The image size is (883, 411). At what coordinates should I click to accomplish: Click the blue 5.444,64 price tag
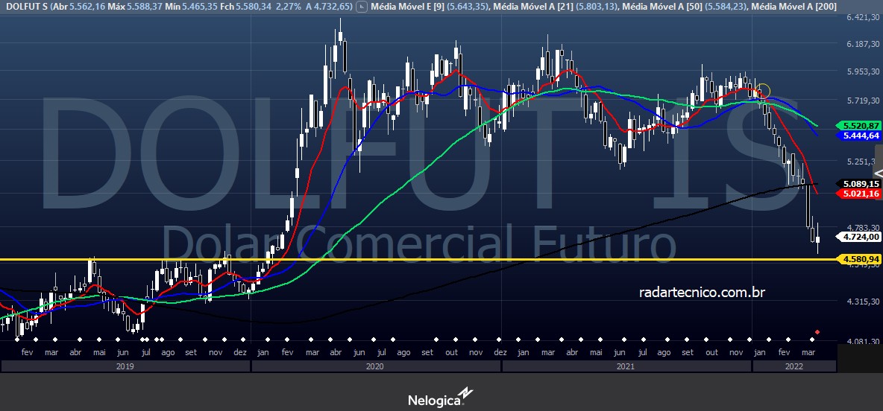pyautogui.click(x=859, y=136)
